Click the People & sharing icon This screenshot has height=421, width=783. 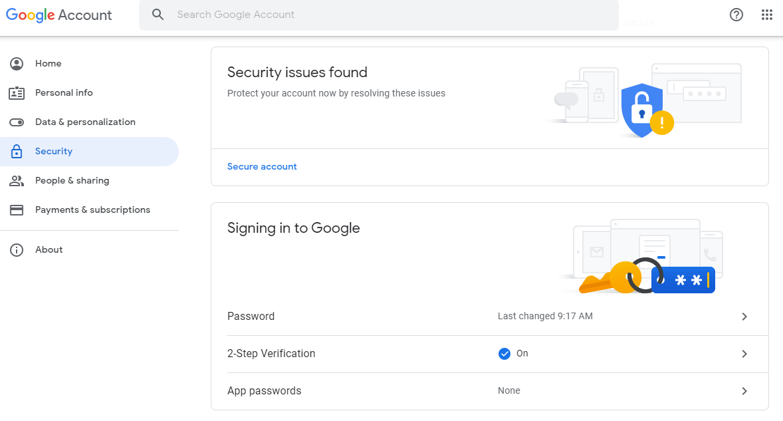17,181
